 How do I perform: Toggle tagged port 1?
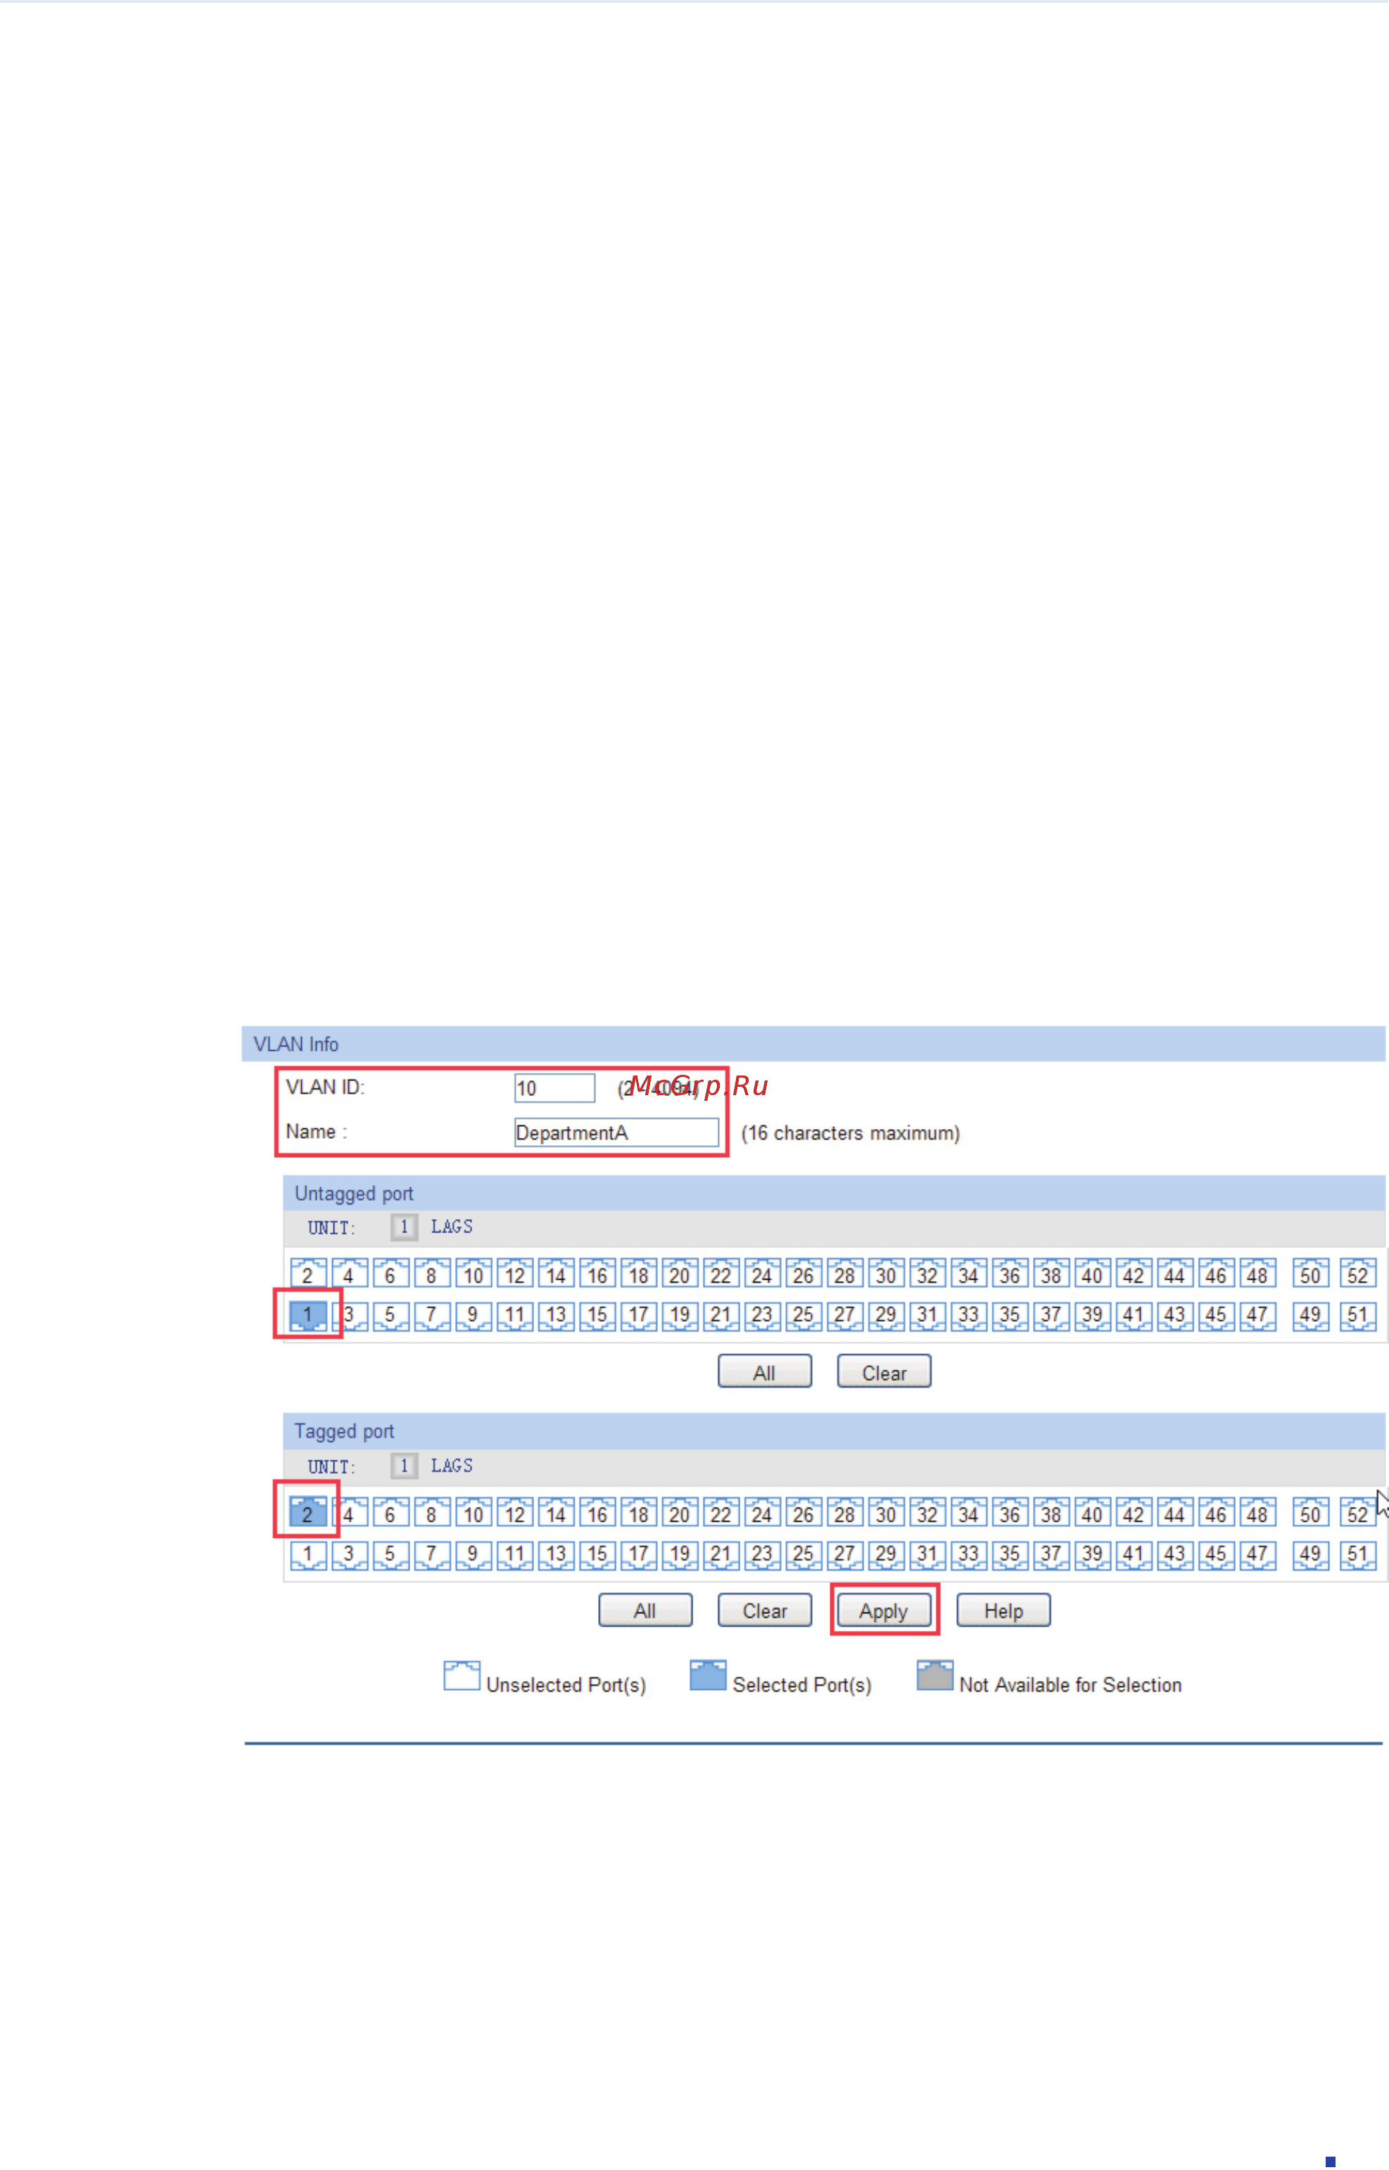tap(307, 1555)
